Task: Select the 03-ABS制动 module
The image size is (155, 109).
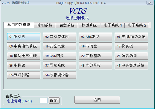Action: coord(95,37)
